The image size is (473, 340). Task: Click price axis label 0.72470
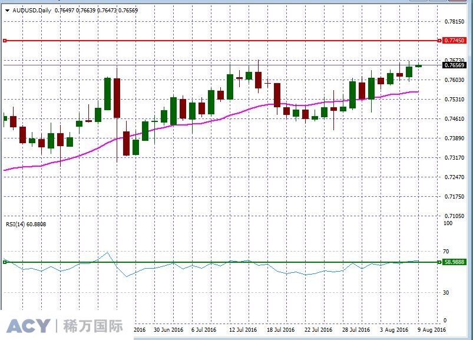point(454,177)
